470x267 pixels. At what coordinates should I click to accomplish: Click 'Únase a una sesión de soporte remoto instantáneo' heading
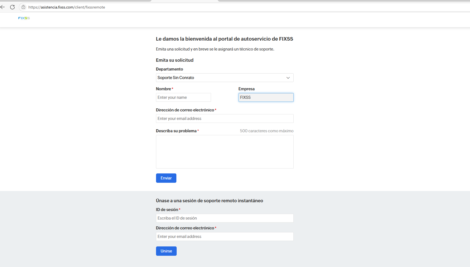click(209, 201)
